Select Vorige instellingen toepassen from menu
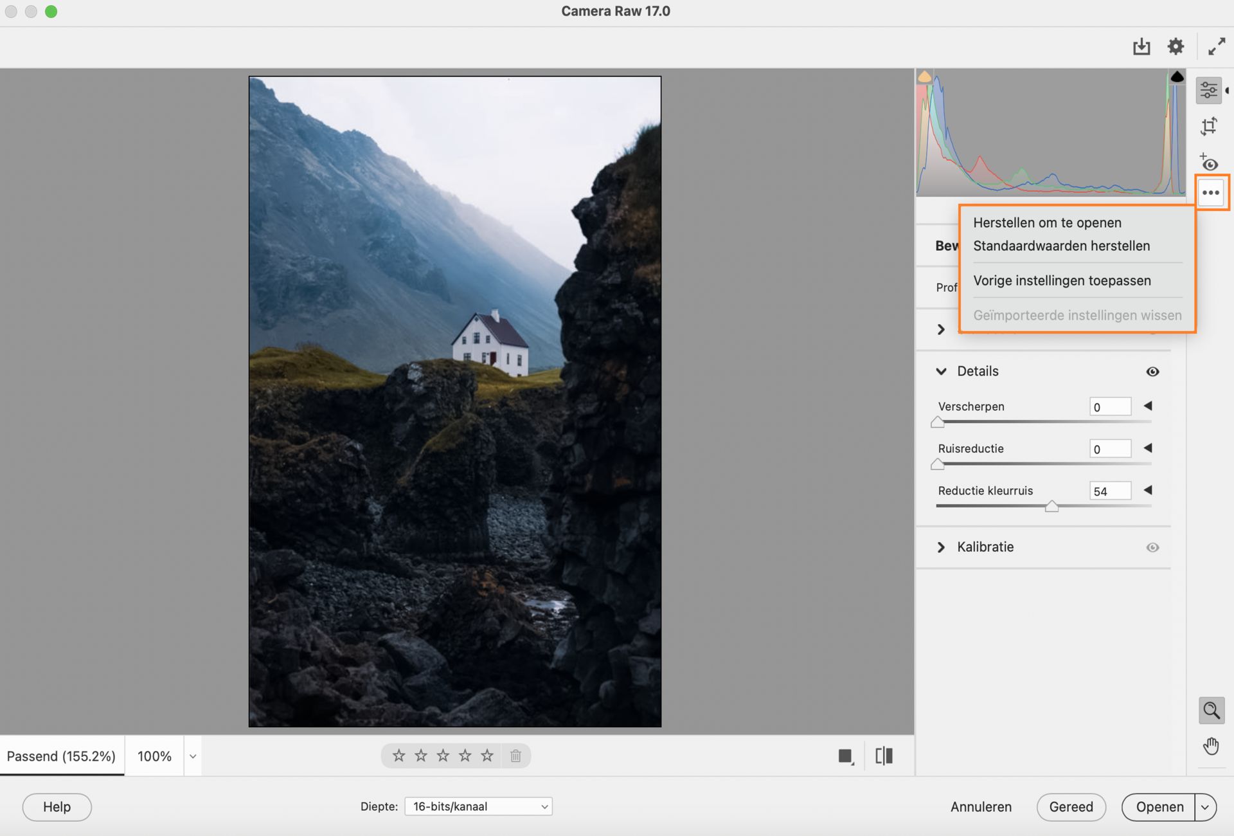This screenshot has height=836, width=1234. (x=1062, y=280)
